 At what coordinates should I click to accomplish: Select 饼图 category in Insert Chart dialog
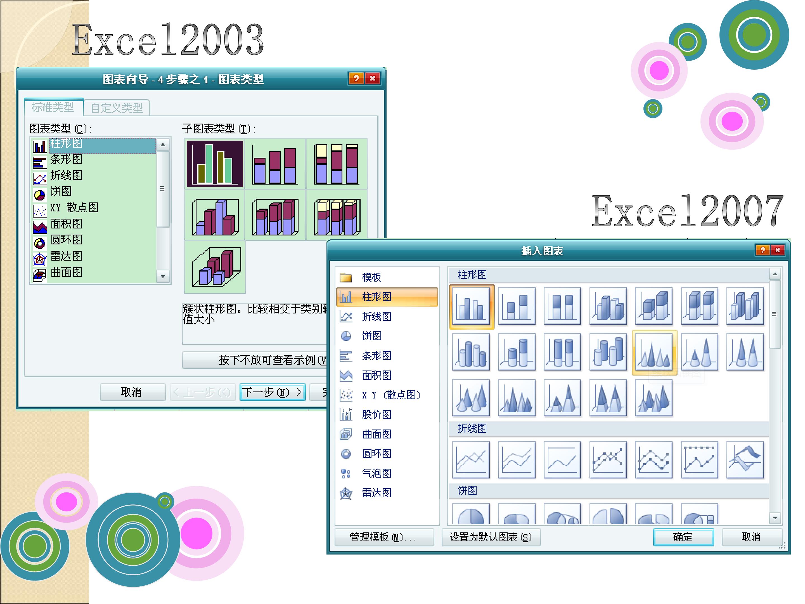(387, 336)
